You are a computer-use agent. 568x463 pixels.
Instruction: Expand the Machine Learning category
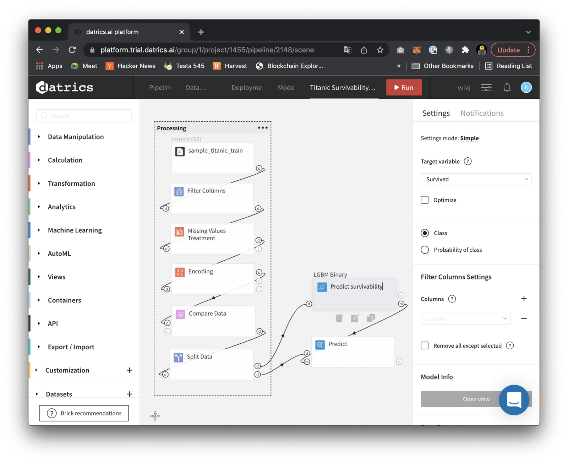click(x=74, y=230)
